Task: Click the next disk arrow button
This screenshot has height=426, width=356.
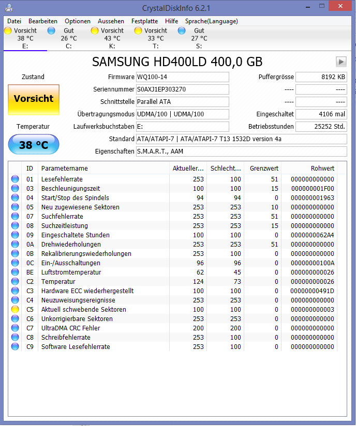Action: point(341,62)
